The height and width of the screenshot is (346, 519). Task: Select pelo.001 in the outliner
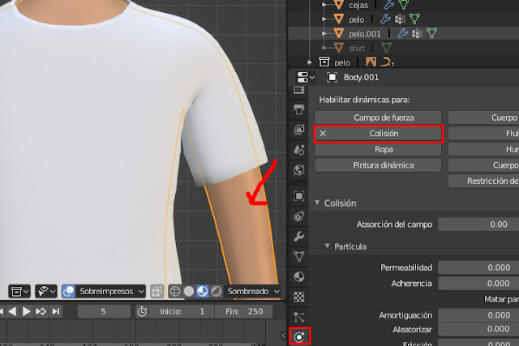[364, 34]
